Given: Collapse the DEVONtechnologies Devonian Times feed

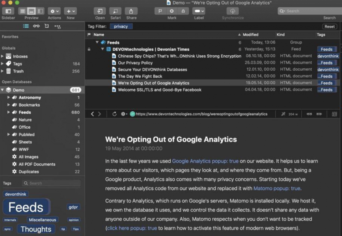Looking at the screenshot, I should pyautogui.click(x=103, y=49).
